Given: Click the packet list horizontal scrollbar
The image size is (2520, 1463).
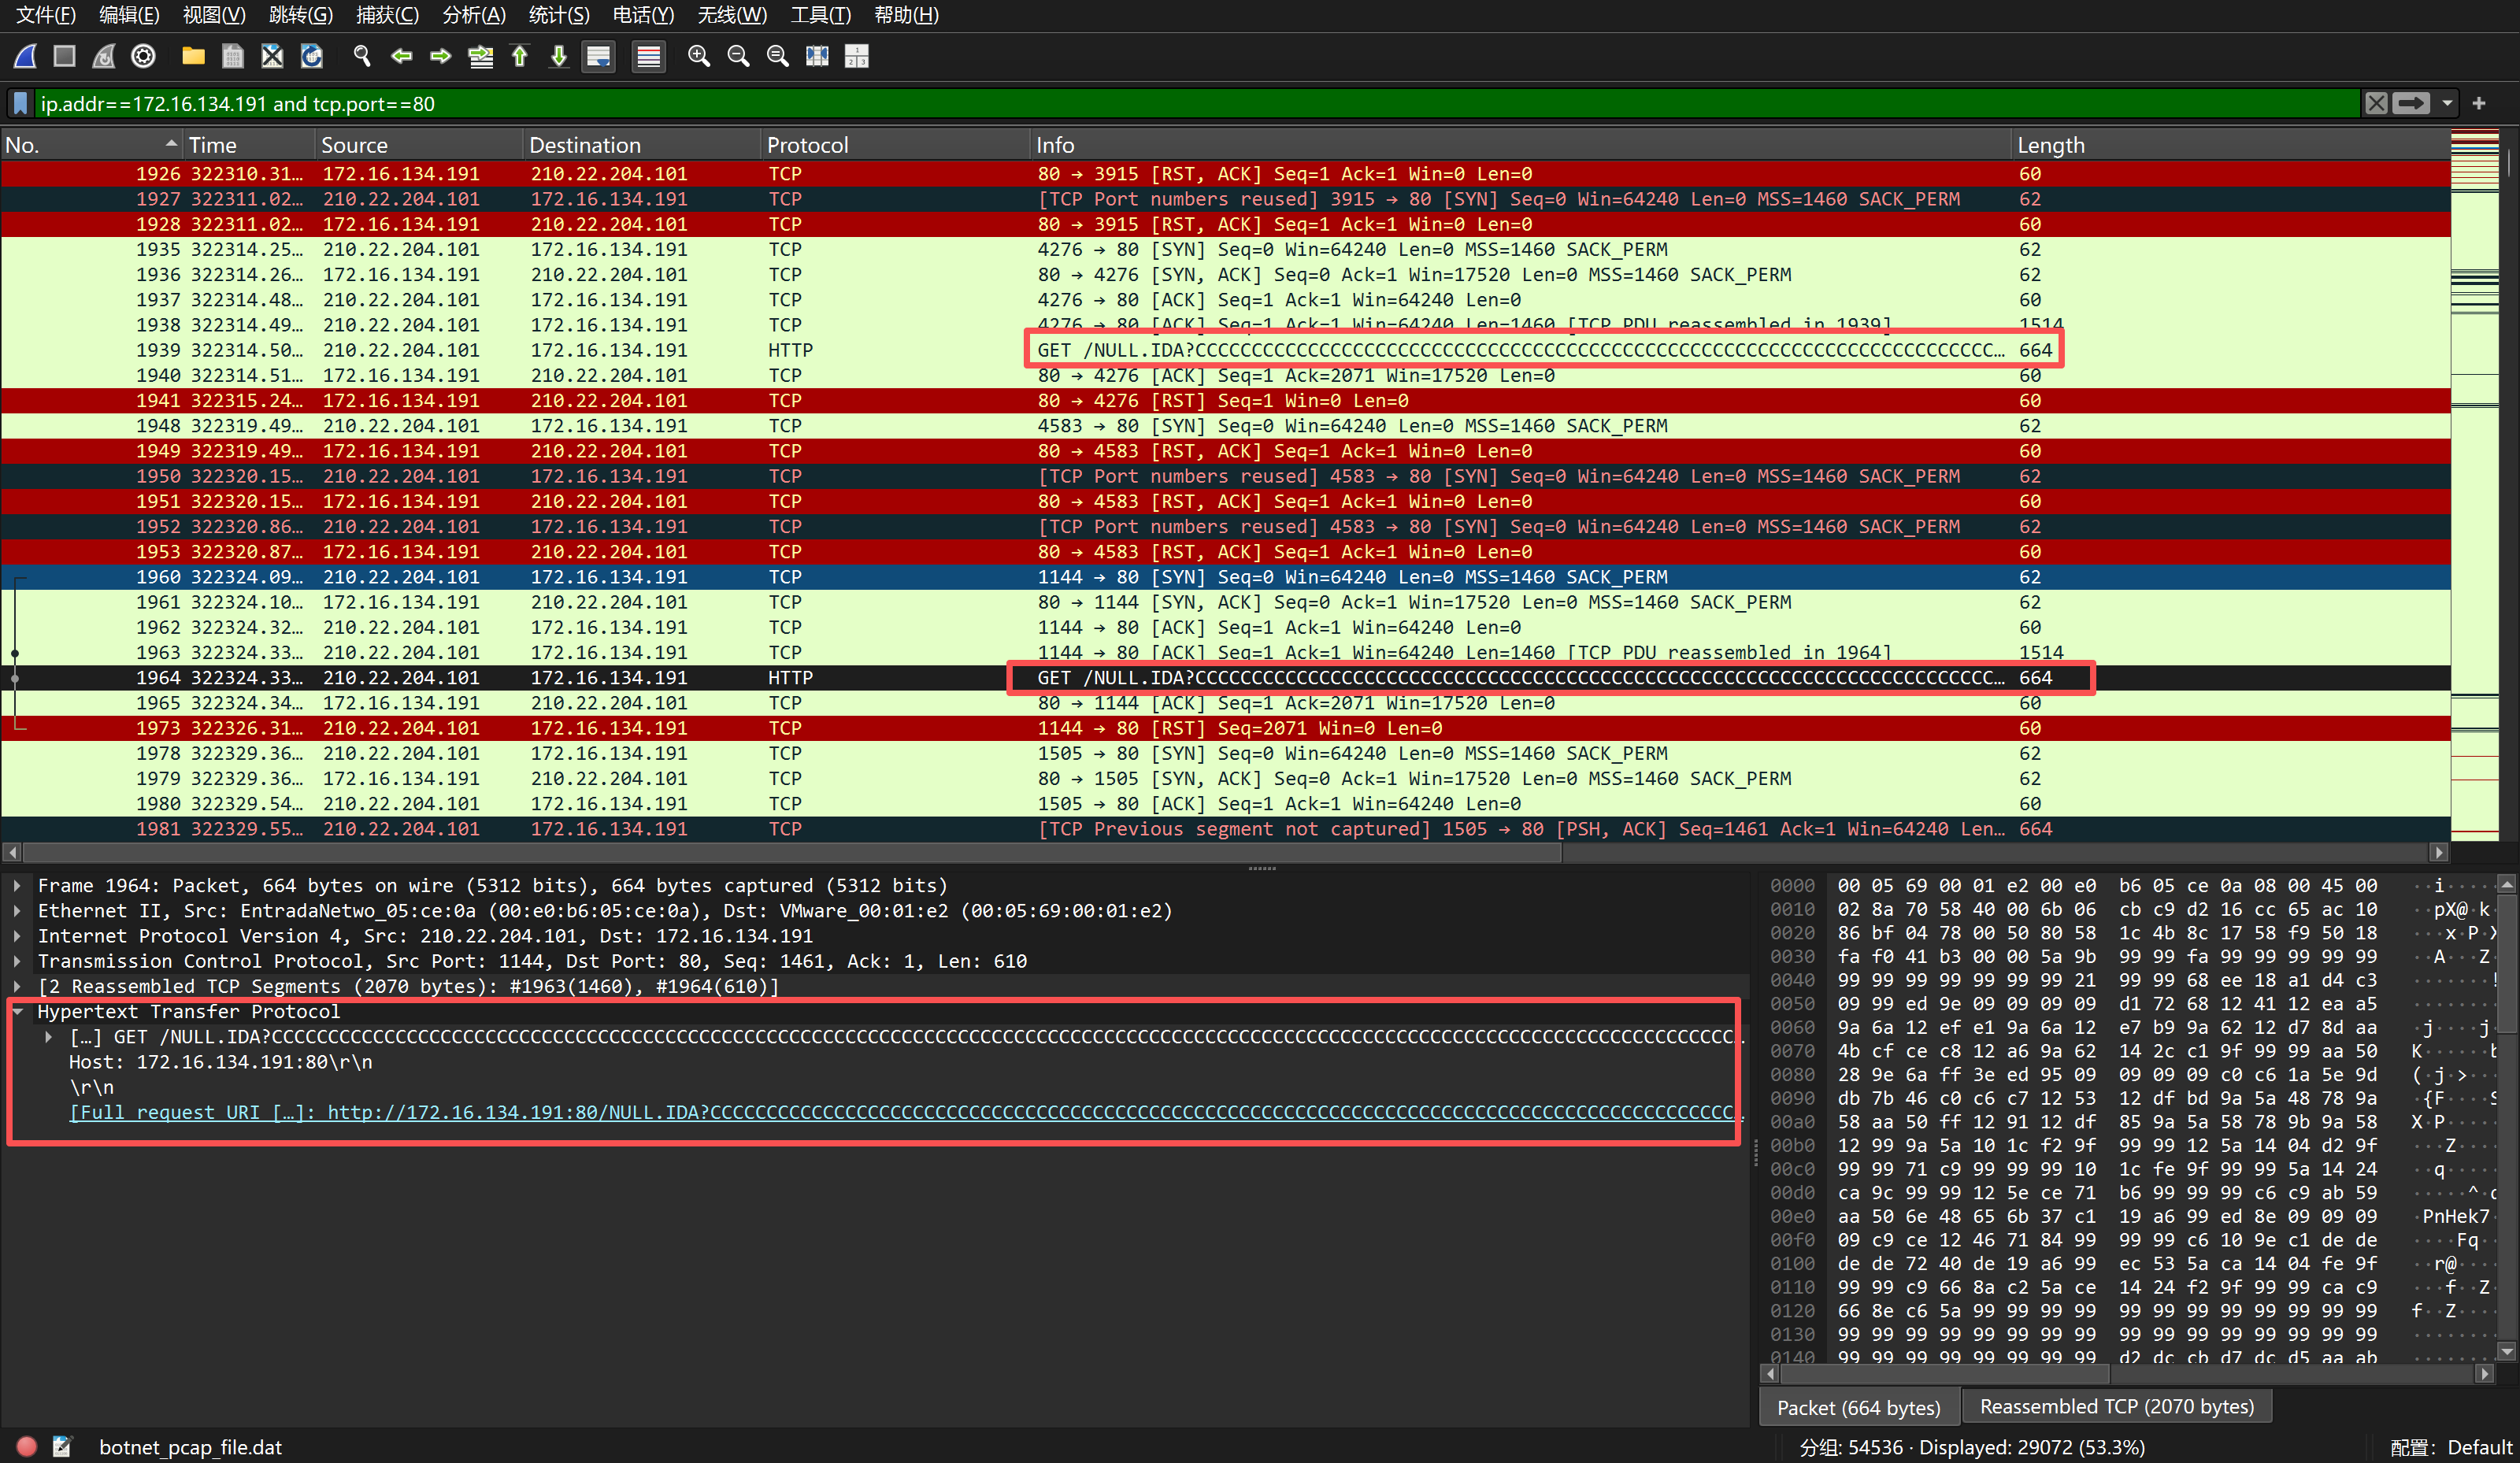Looking at the screenshot, I should click(790, 852).
